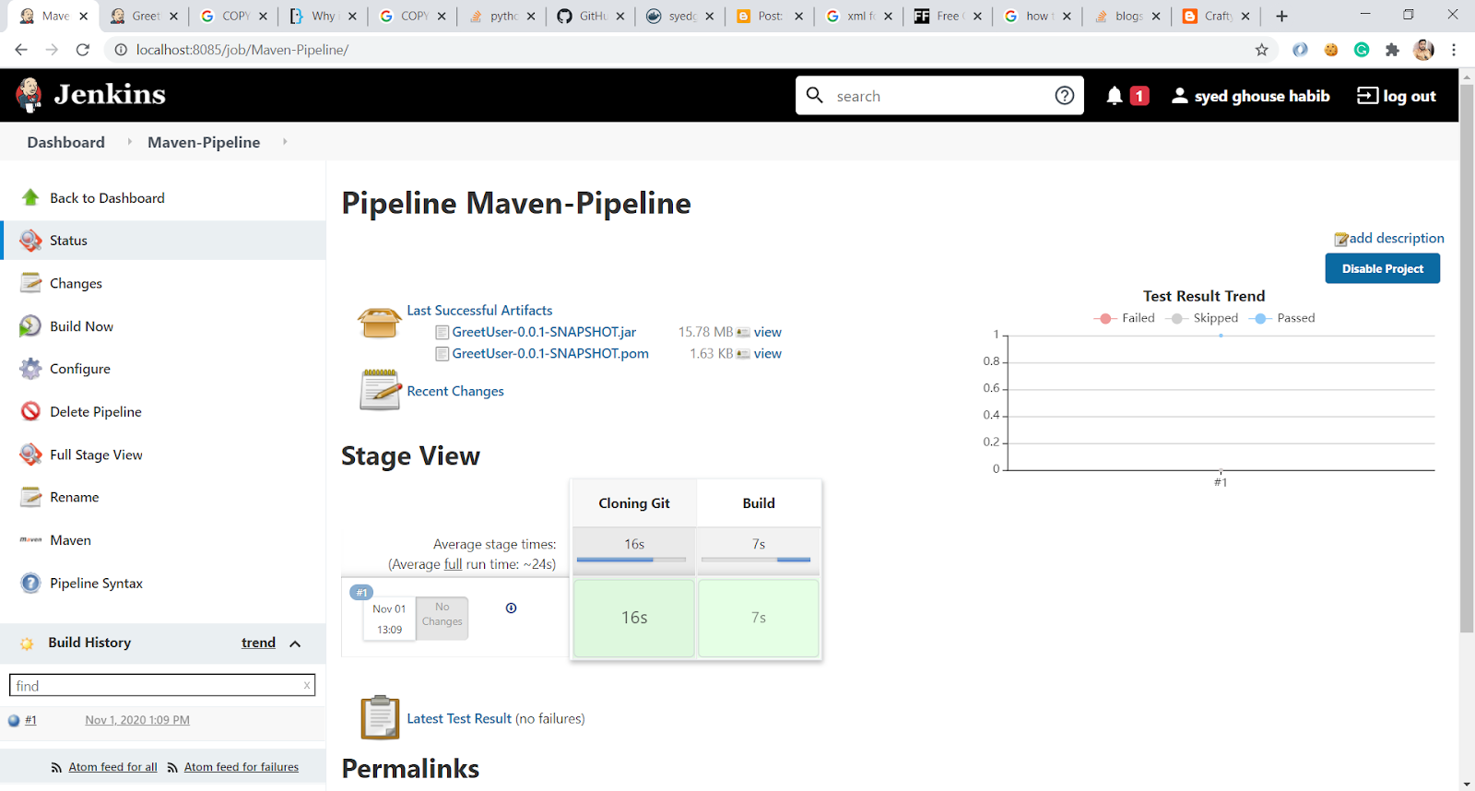1475x791 pixels.
Task: Open the notifications bell icon
Action: [x=1115, y=95]
